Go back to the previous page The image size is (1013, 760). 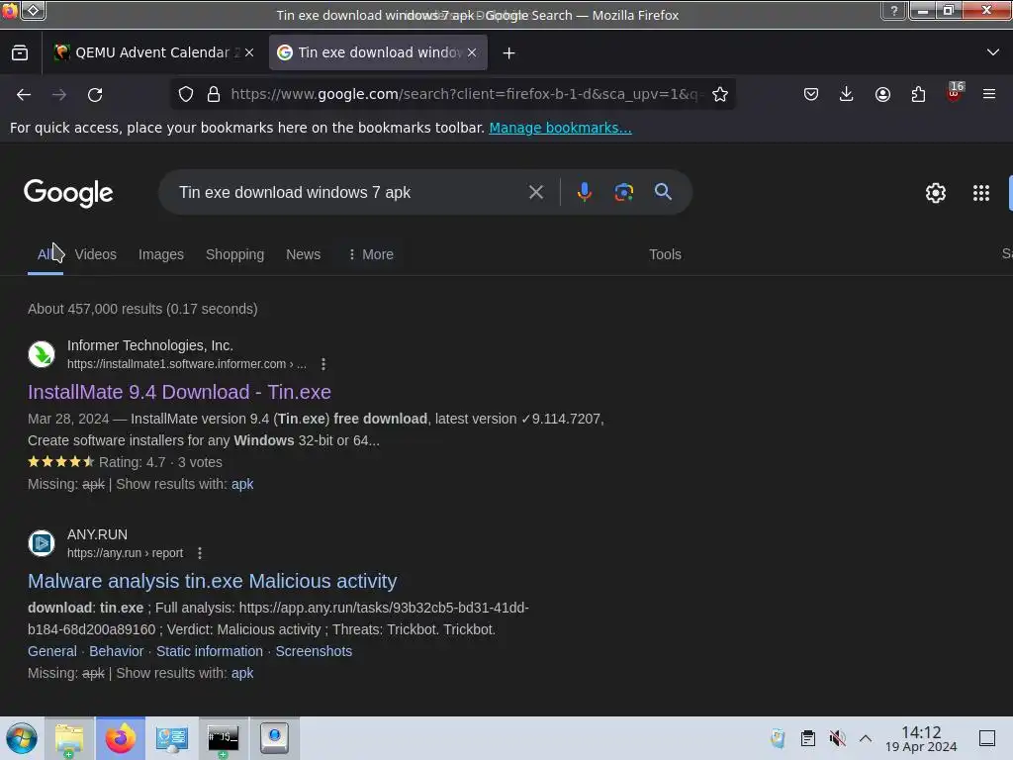(x=24, y=94)
